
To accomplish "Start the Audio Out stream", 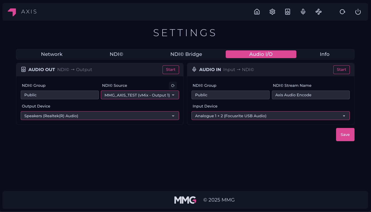I will (171, 70).
